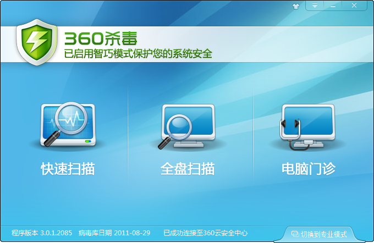Click program version 3.0.1.2085 text

point(42,233)
